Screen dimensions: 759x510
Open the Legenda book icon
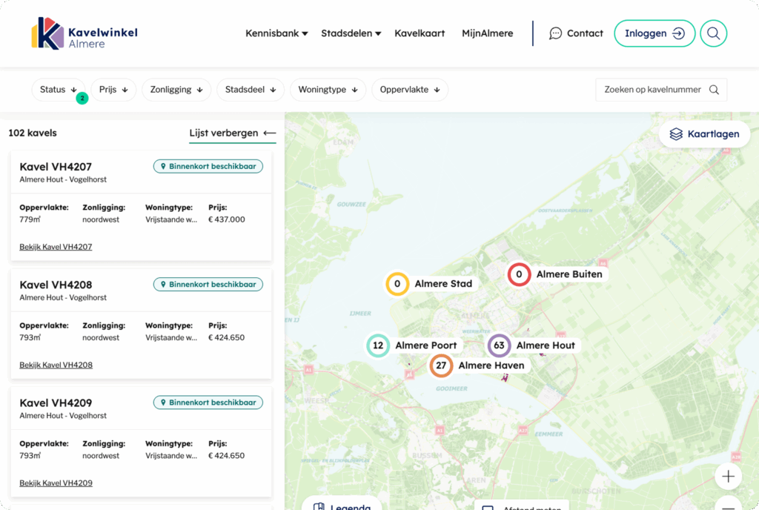(320, 506)
